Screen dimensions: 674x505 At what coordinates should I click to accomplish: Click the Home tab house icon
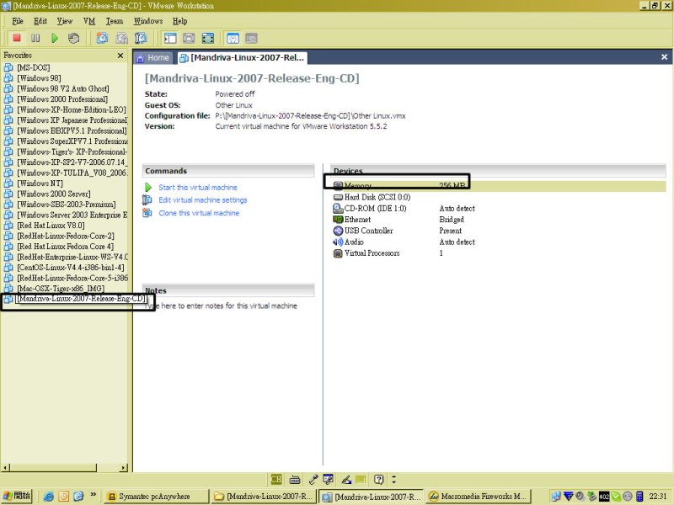(x=140, y=58)
